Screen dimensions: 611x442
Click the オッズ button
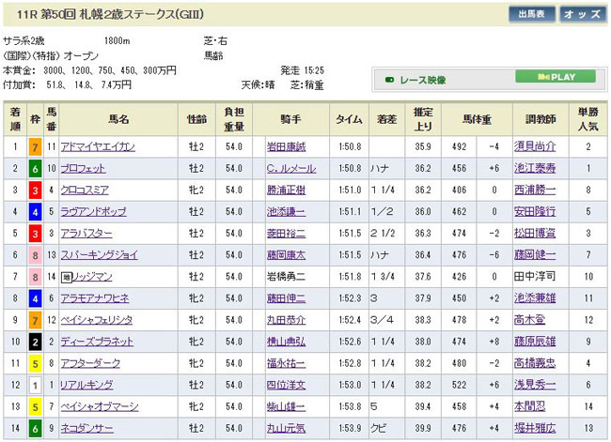[583, 15]
